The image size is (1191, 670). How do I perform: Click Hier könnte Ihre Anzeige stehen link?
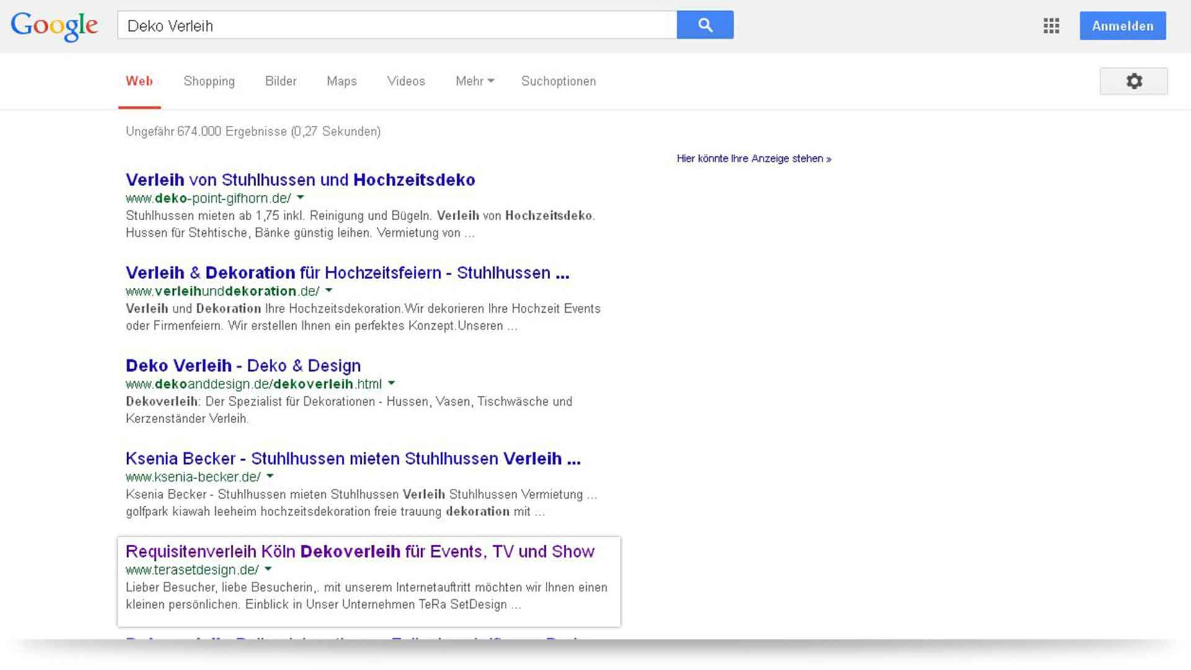pyautogui.click(x=754, y=159)
